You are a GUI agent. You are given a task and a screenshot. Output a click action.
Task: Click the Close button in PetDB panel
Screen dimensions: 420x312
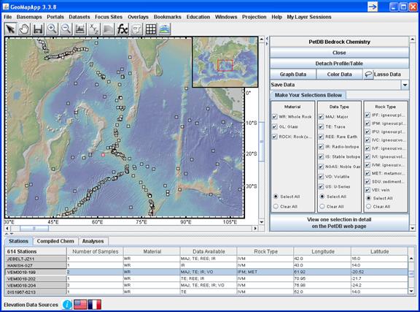pos(339,53)
